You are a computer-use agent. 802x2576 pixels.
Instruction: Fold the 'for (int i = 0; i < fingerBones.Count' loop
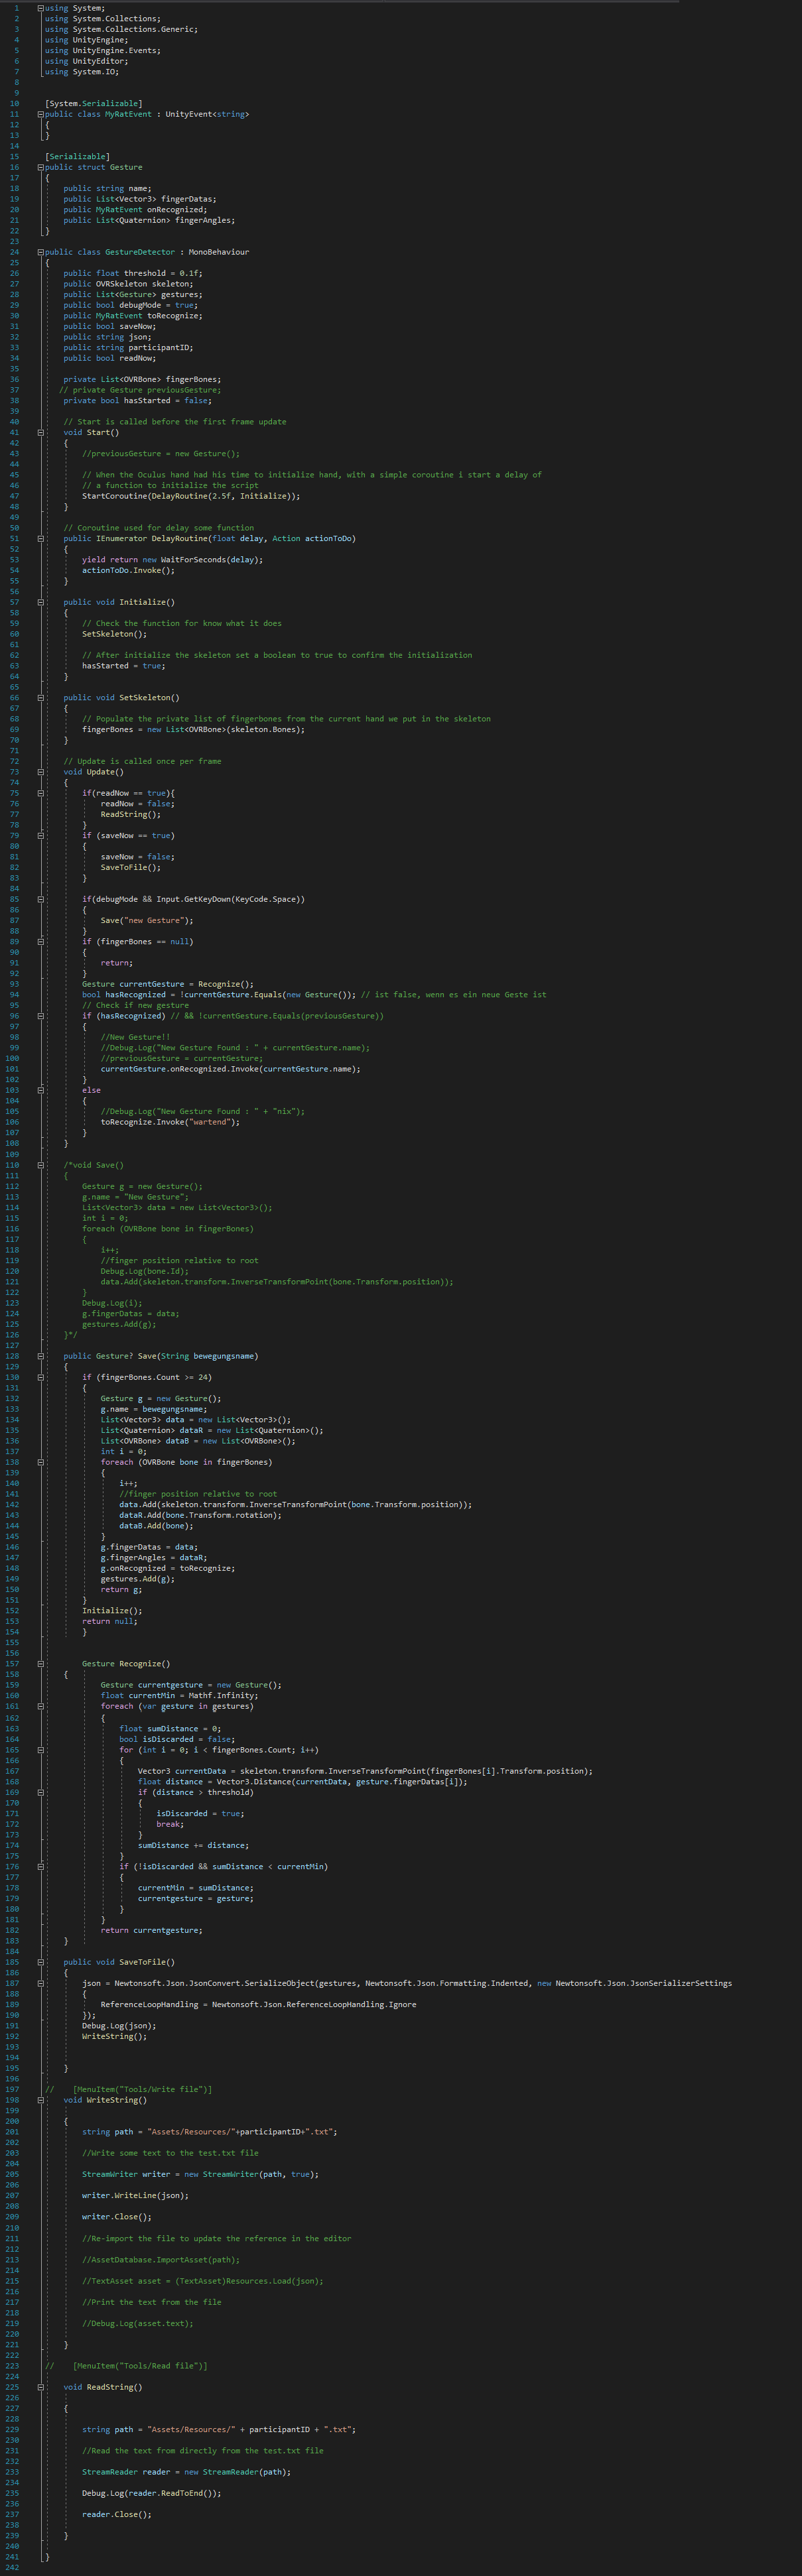coord(41,1750)
